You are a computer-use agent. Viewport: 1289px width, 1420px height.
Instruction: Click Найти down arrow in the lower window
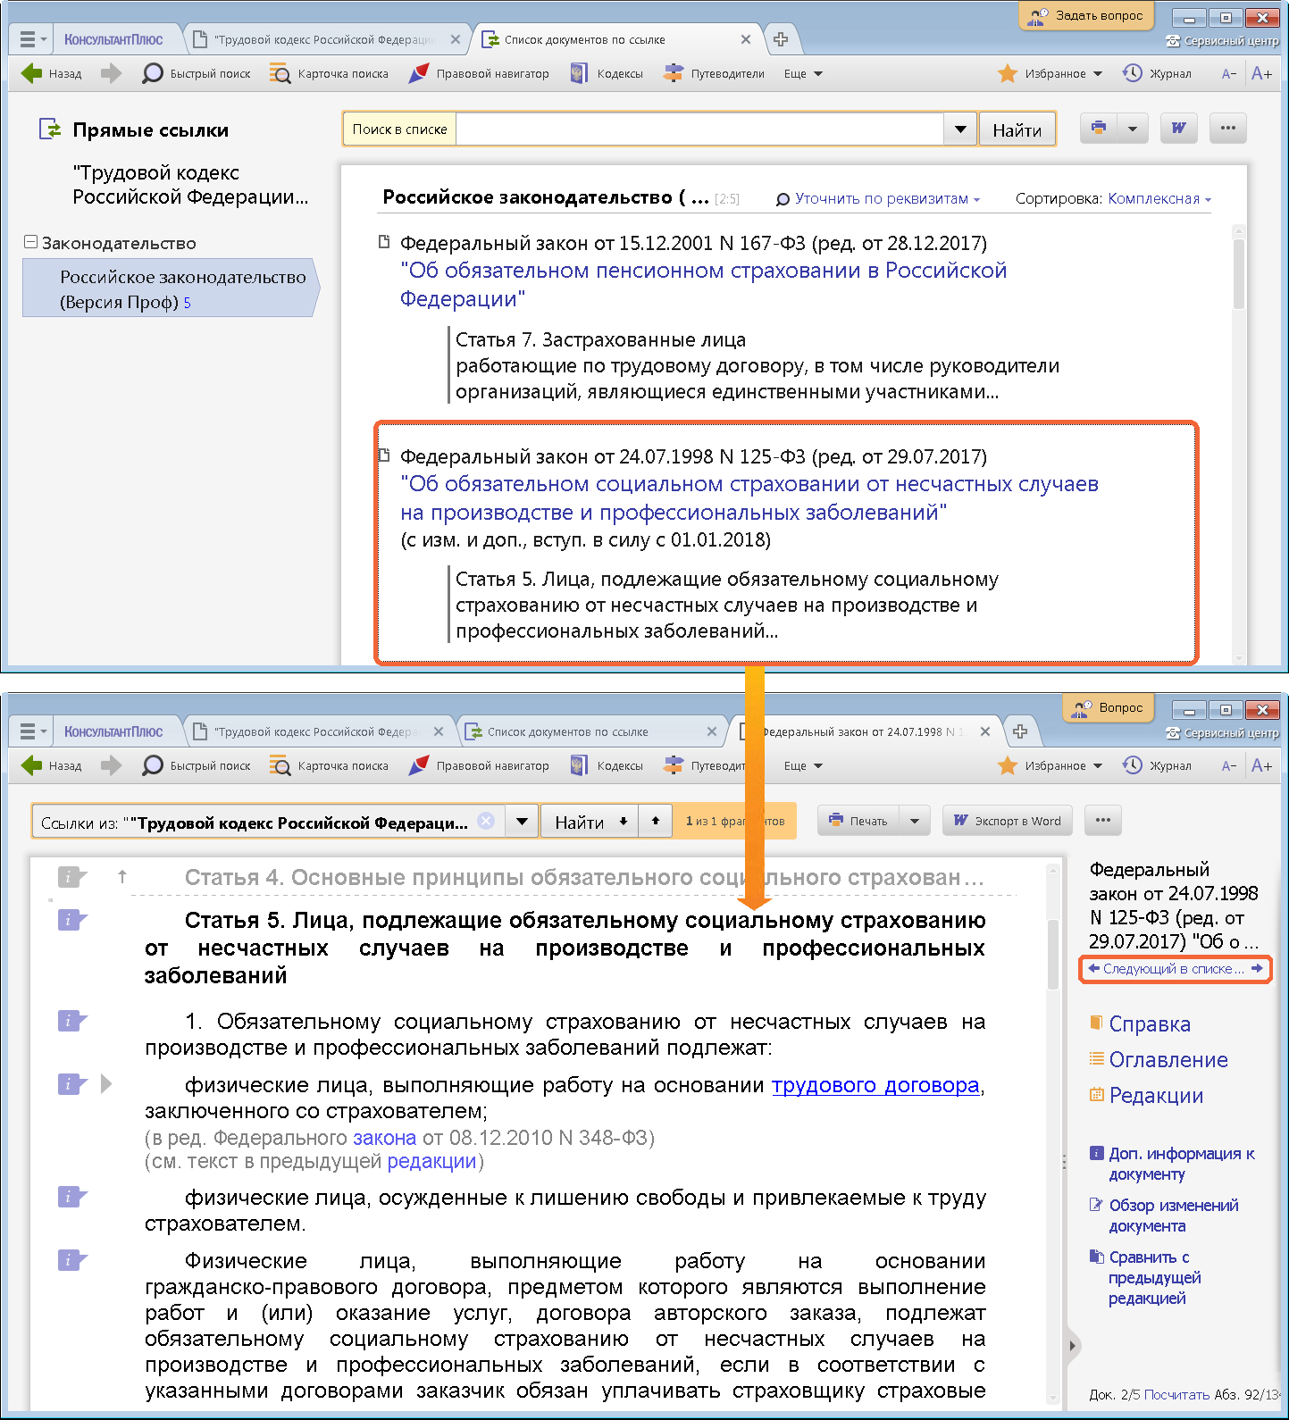[x=624, y=821]
